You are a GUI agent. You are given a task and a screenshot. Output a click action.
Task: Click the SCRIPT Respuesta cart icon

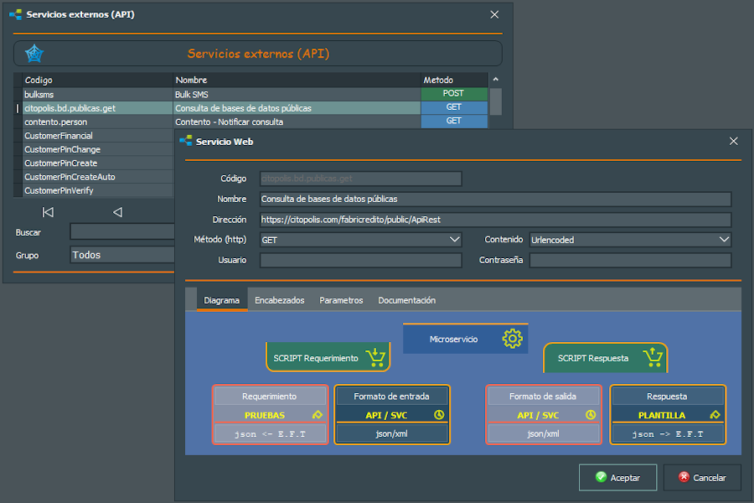coord(652,358)
